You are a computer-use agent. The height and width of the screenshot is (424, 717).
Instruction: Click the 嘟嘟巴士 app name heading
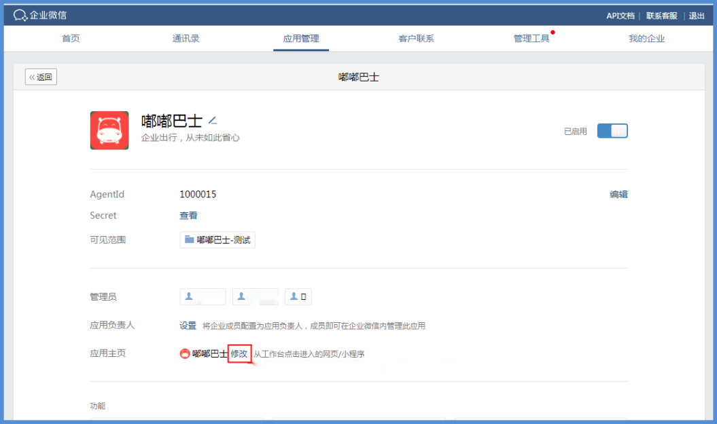pyautogui.click(x=172, y=121)
